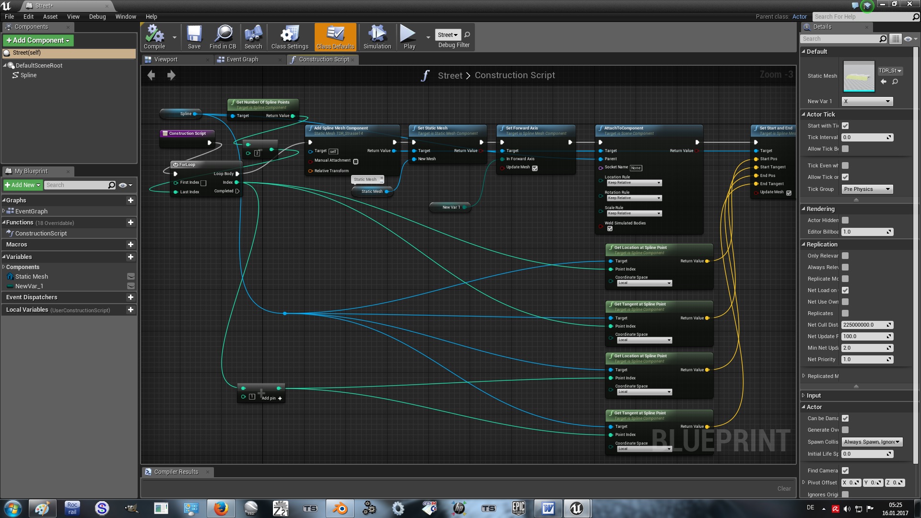Enable Actor Hidden In Game checkbox
This screenshot has width=921, height=518.
845,220
